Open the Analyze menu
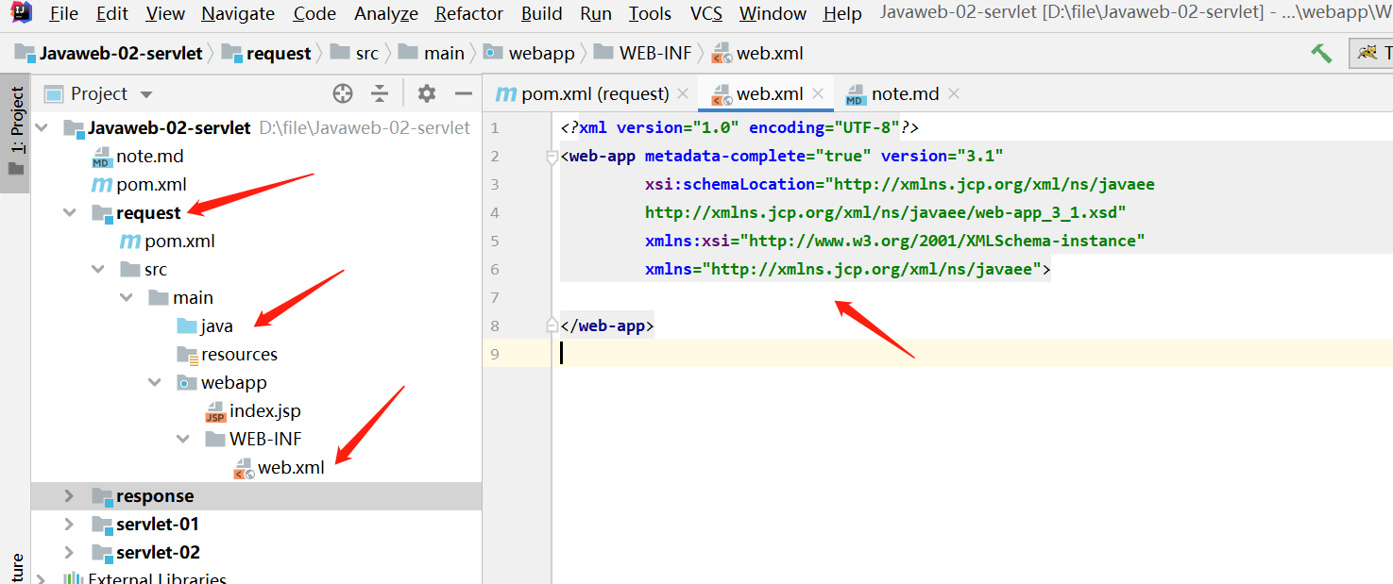 click(386, 14)
